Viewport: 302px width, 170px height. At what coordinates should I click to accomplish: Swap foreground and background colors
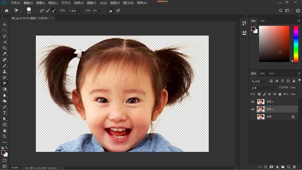(6, 148)
